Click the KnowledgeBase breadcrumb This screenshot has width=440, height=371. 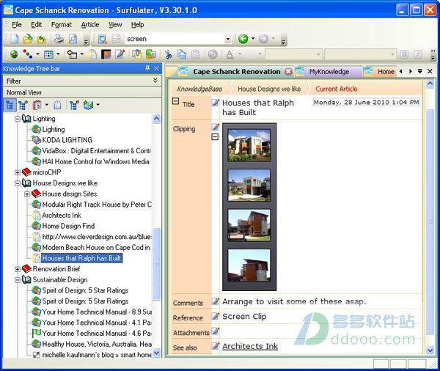pos(199,89)
